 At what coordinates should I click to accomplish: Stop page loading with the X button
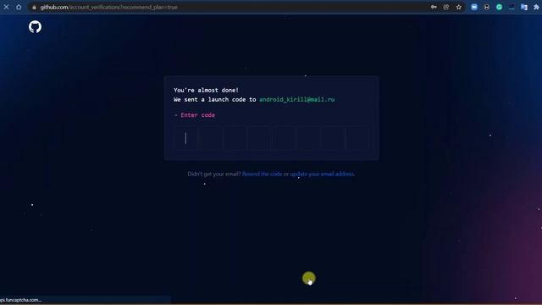coord(6,7)
